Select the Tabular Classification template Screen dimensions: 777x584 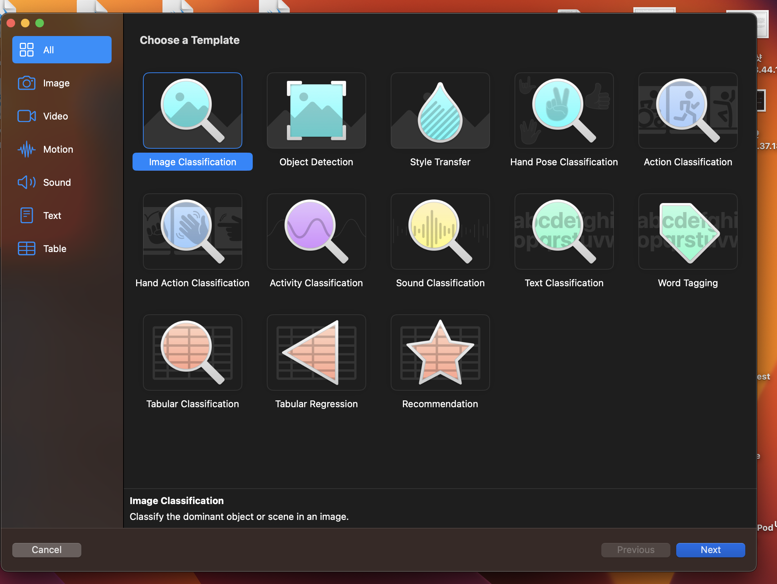[x=192, y=352]
